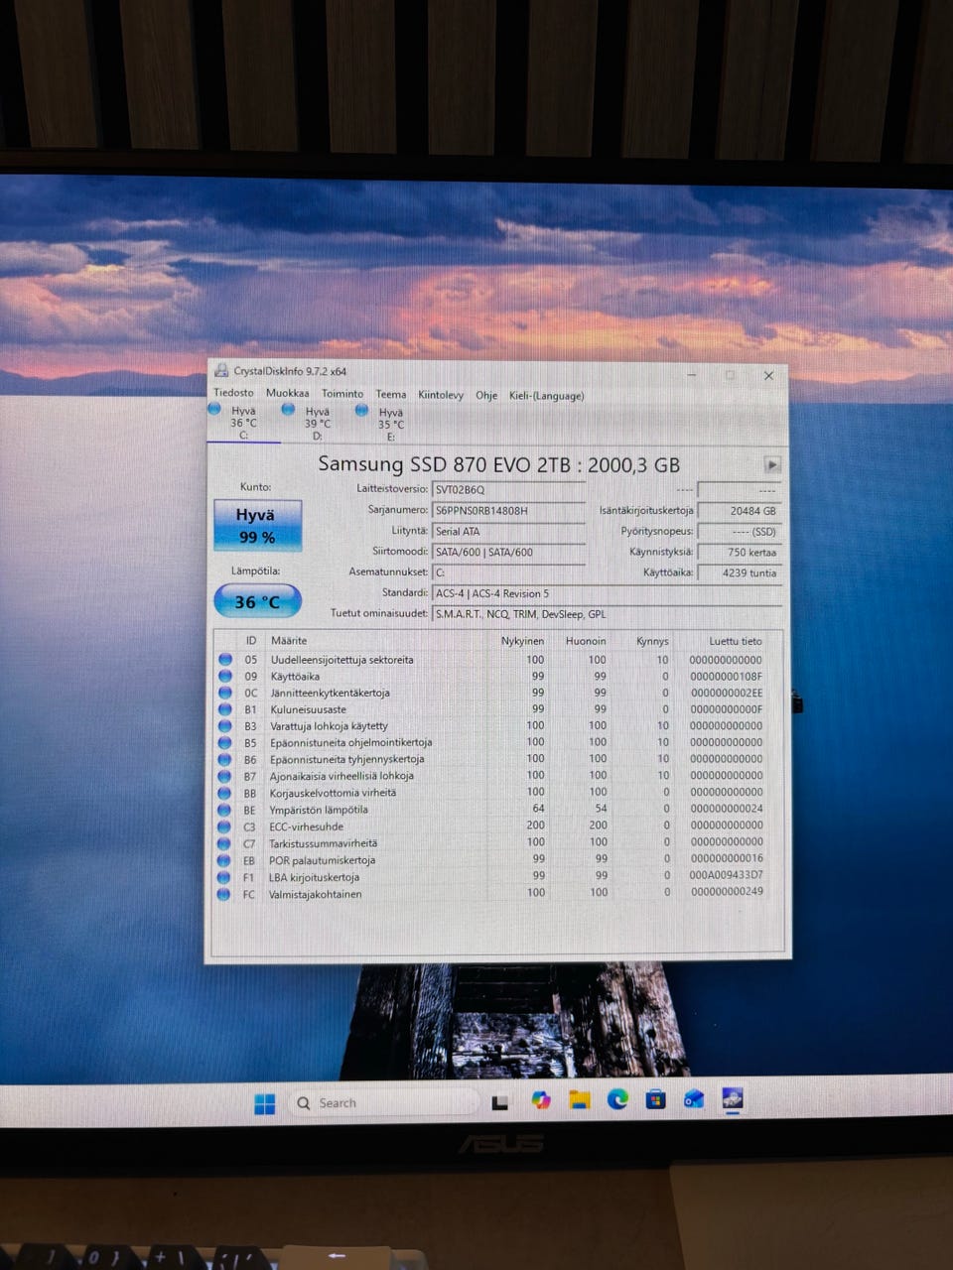Click status orb for attribute 09 Käyttöaika
The image size is (953, 1270).
[225, 676]
